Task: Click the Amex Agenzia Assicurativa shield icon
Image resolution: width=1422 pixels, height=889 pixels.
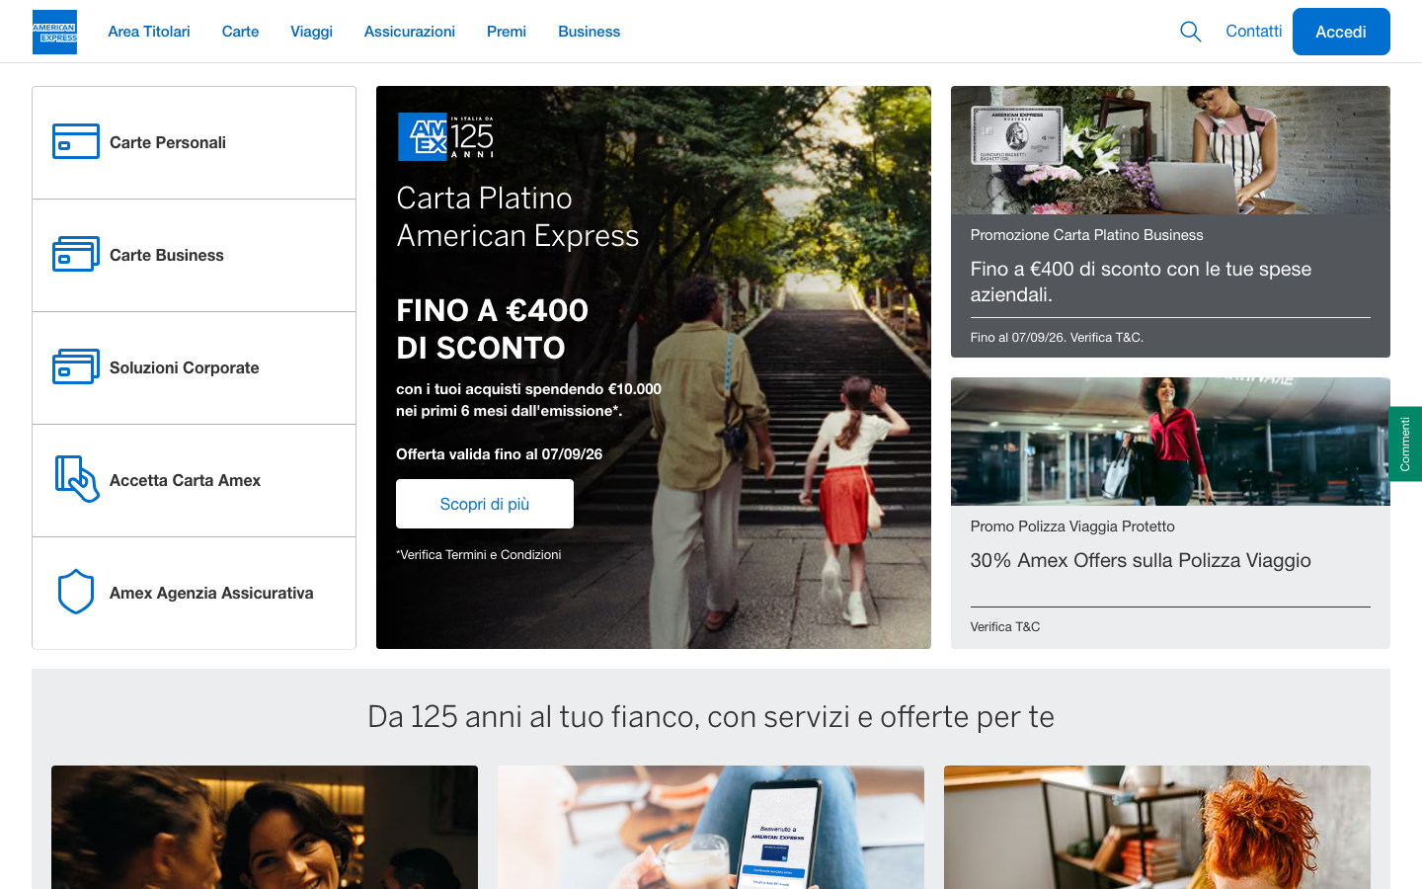Action: tap(76, 592)
